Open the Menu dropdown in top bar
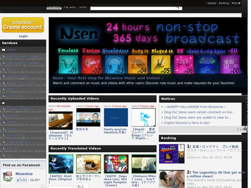This screenshot has height=188, width=251. [x=236, y=3]
